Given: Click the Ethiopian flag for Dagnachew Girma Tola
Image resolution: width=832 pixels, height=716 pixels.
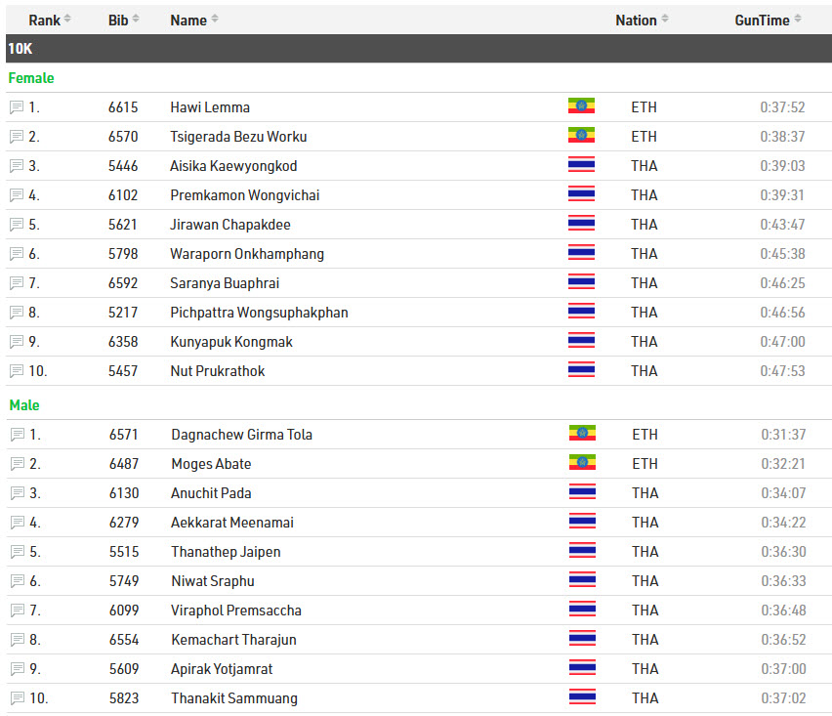Looking at the screenshot, I should [582, 433].
